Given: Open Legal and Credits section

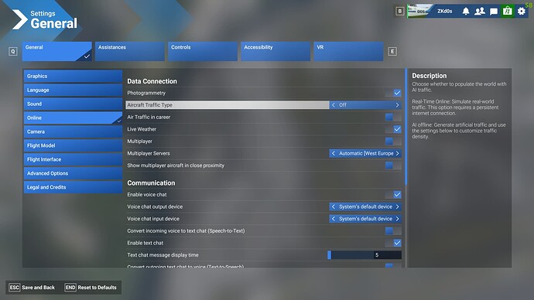Looking at the screenshot, I should tap(73, 187).
